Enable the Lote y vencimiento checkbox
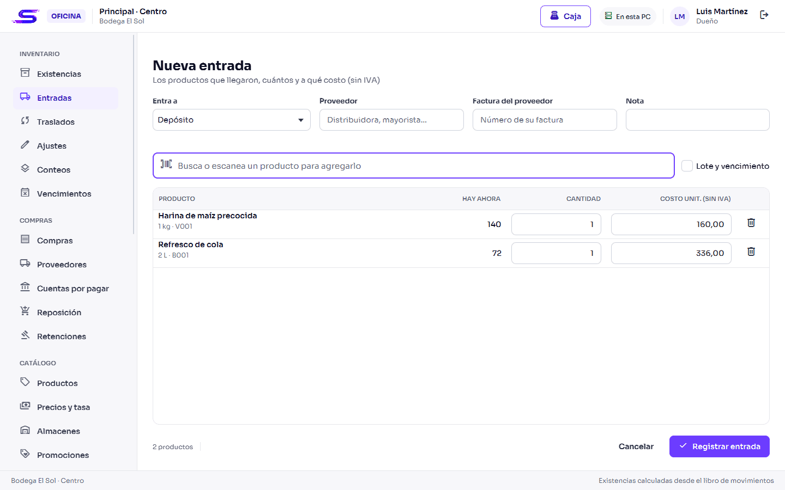785x490 pixels. (687, 166)
